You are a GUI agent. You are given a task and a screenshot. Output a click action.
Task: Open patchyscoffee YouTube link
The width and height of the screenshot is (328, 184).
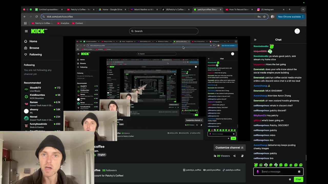[212, 170]
